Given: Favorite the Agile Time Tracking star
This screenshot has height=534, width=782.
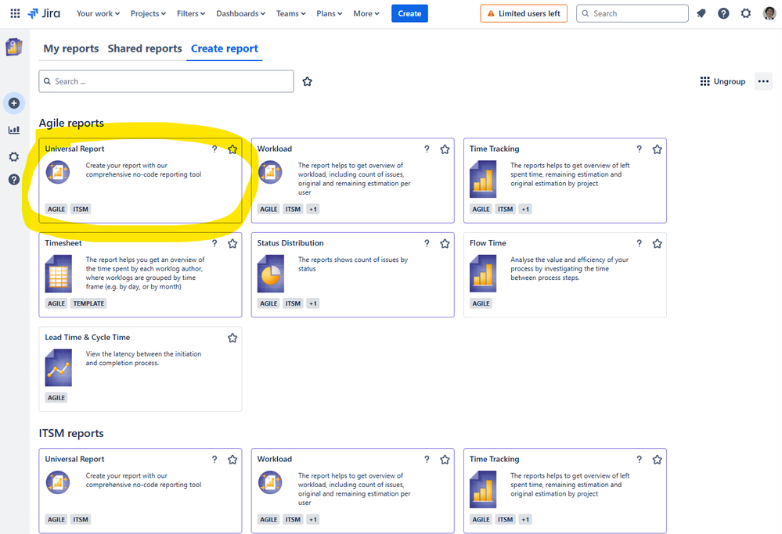Looking at the screenshot, I should 658,149.
